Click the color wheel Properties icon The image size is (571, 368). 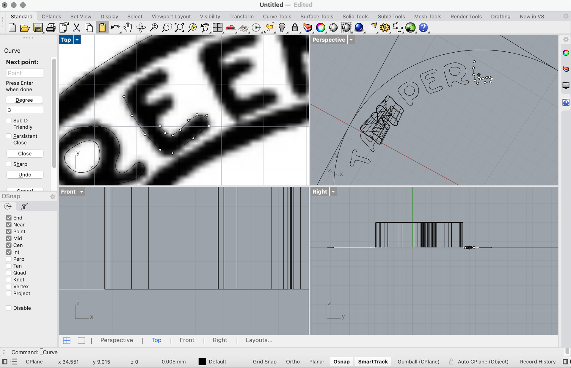[x=321, y=28]
